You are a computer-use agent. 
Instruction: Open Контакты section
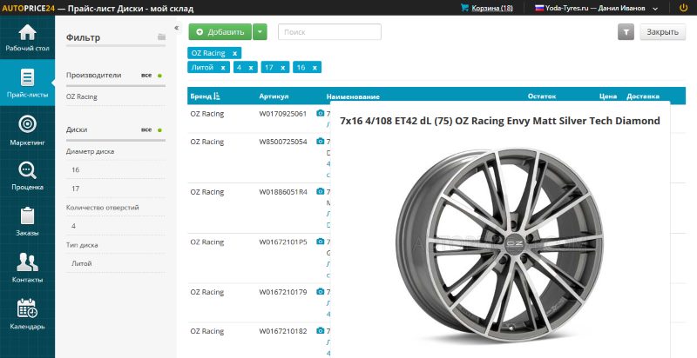coord(27,268)
